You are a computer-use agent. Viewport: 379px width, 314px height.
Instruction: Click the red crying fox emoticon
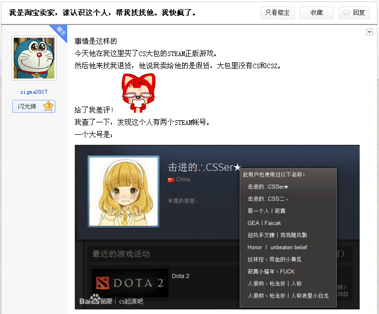coord(138,93)
